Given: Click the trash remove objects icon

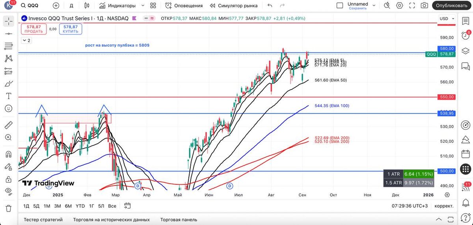Looking at the screenshot, I should click(x=8, y=208).
